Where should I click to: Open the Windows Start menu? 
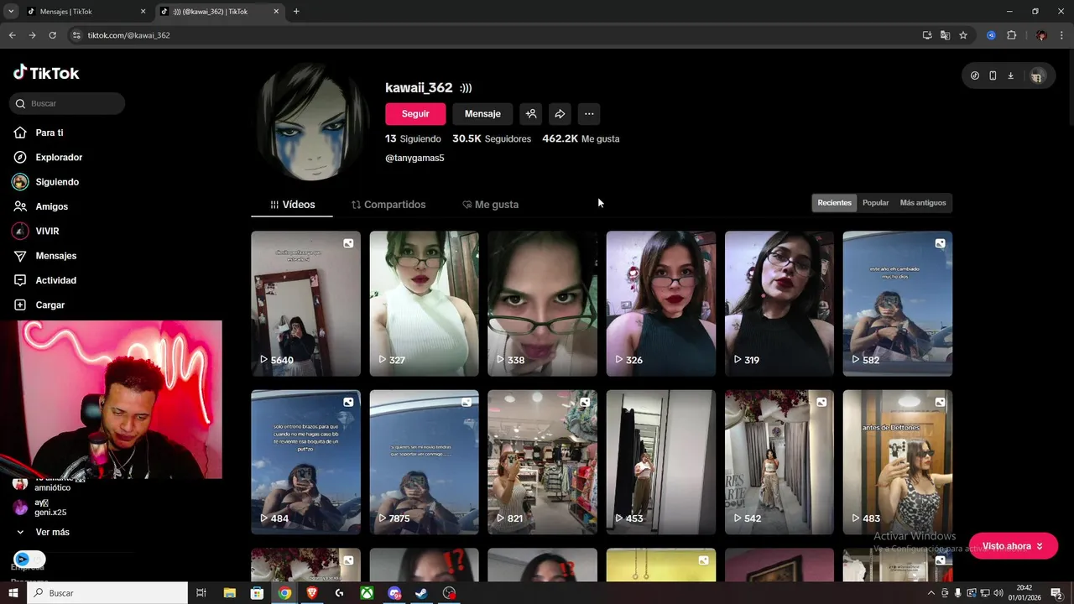point(13,593)
